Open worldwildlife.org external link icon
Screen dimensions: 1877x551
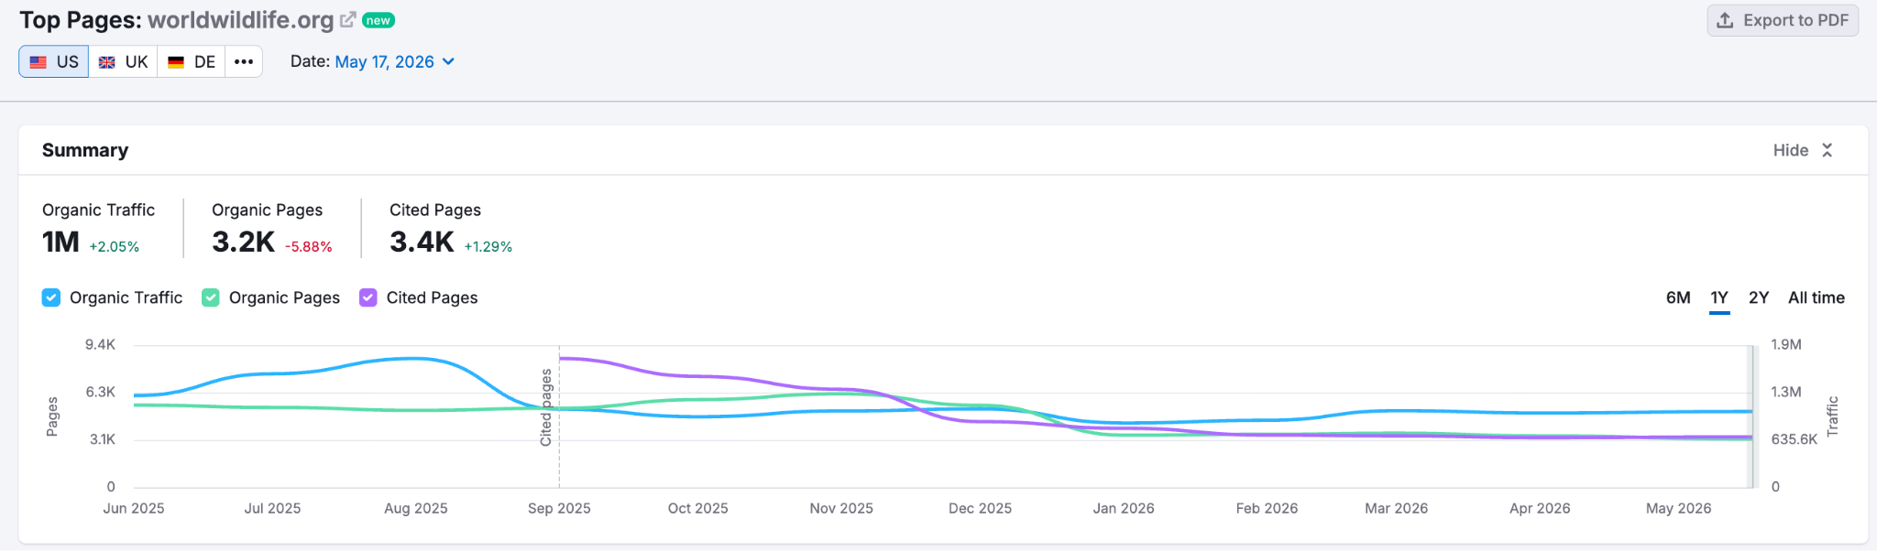tap(347, 20)
